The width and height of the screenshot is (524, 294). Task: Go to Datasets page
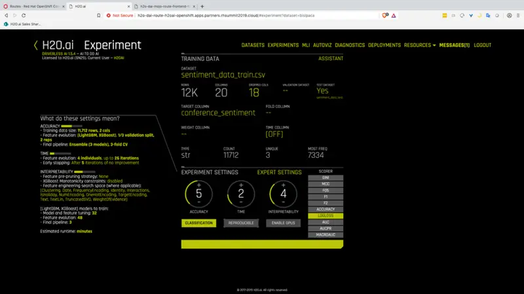[x=253, y=45]
